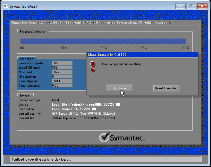Maximize the Symantec Ghost window

(x=191, y=6)
